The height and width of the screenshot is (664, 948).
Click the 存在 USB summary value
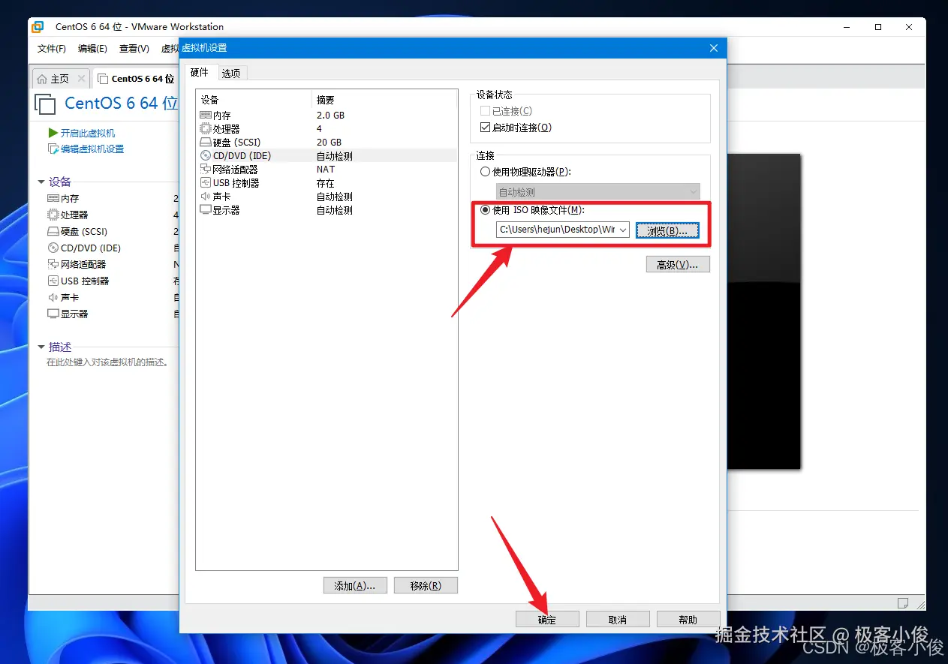[x=326, y=183]
